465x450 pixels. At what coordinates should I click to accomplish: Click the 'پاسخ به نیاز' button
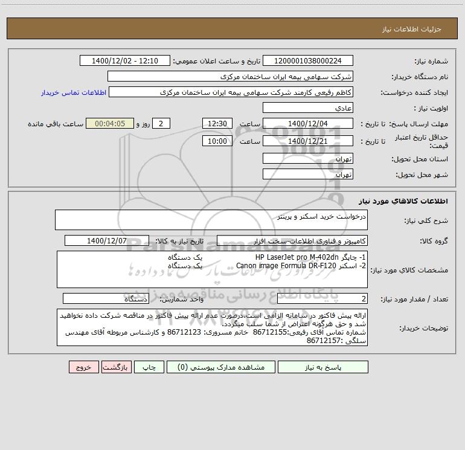pos(322,367)
